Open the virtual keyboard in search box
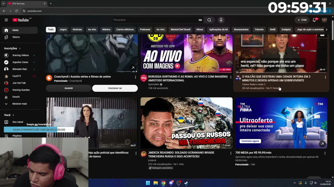This screenshot has height=187, width=334. 200,20
